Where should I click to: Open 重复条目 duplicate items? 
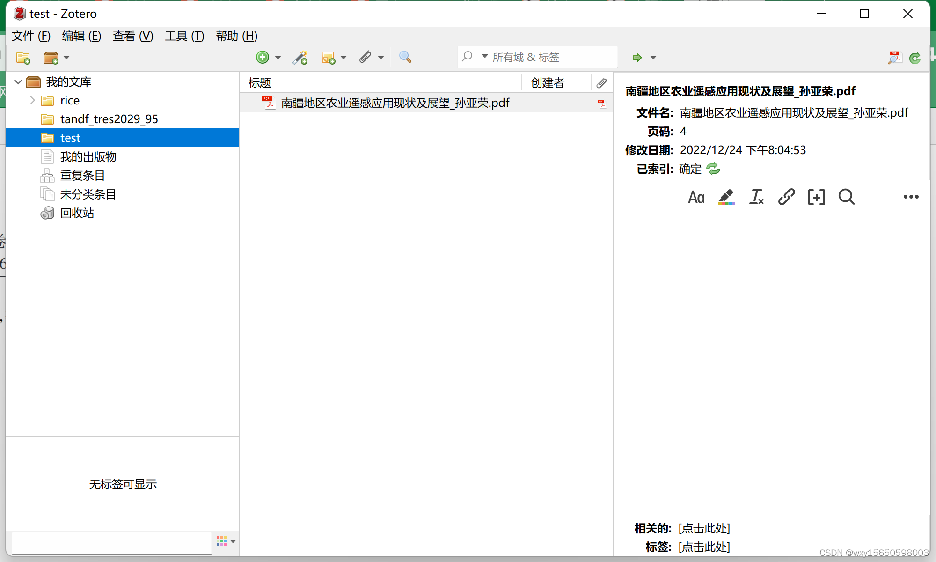[x=82, y=176]
